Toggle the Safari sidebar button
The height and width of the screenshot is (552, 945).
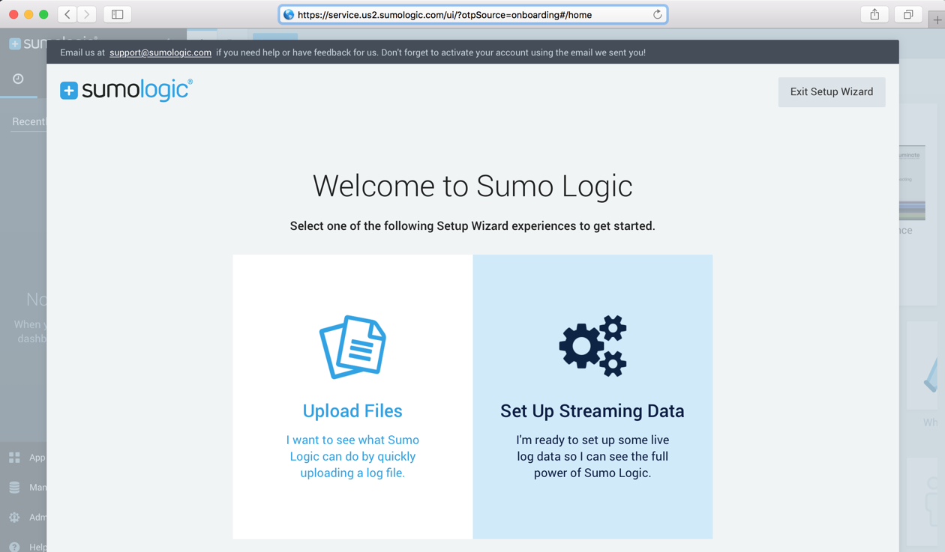coord(118,14)
